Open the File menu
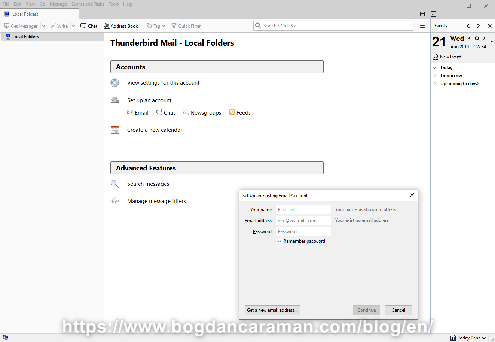This screenshot has width=495, height=342. [6, 4]
